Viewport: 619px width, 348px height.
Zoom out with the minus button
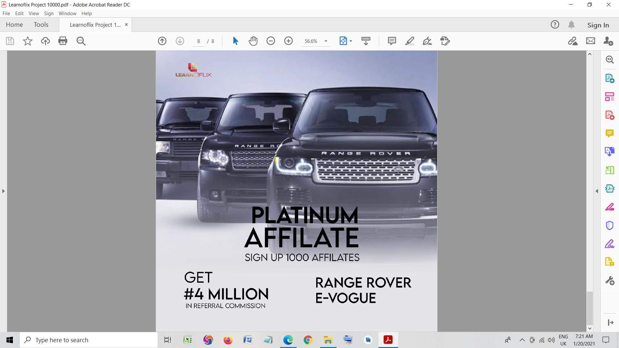tap(271, 41)
